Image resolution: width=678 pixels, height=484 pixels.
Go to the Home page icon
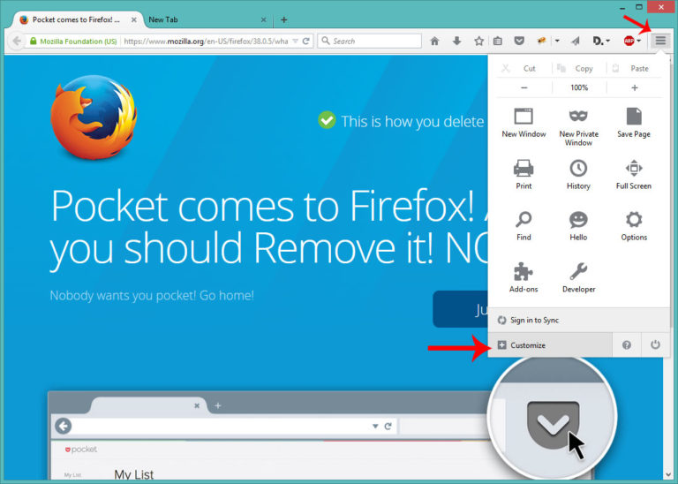(434, 42)
